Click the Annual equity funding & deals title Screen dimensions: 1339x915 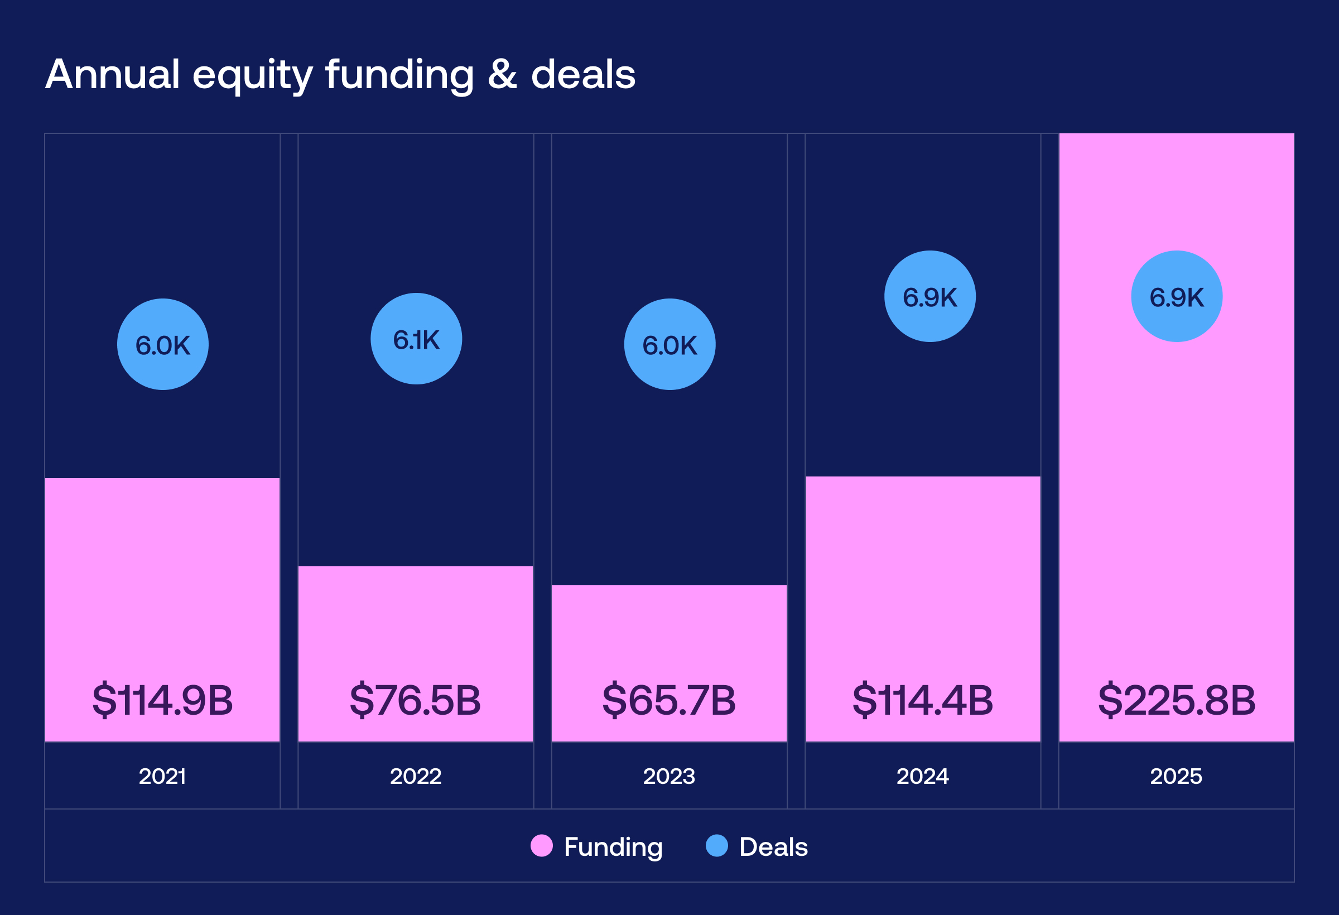pos(340,75)
